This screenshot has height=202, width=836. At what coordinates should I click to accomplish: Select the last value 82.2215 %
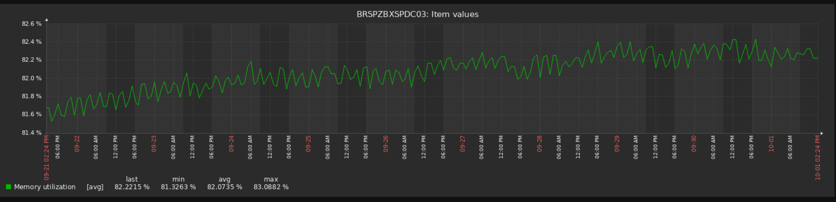[132, 187]
